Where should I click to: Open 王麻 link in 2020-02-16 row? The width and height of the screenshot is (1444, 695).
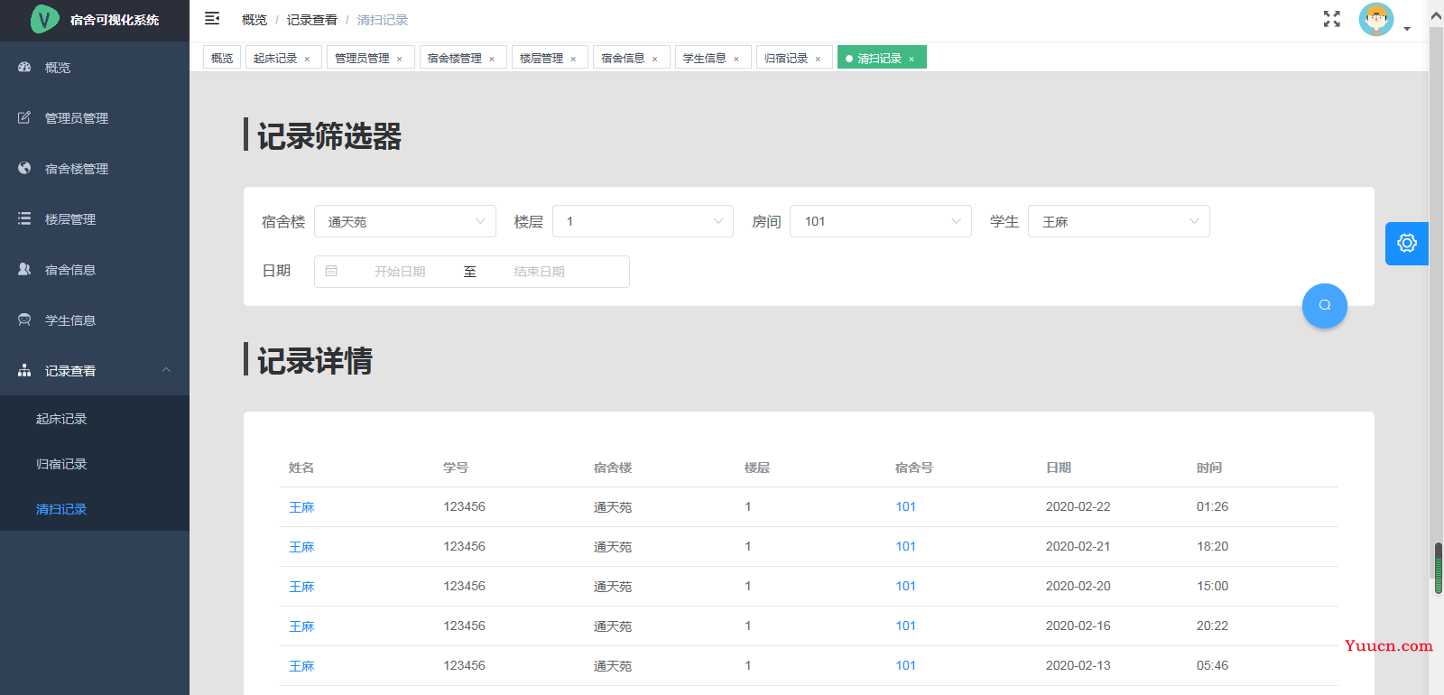click(301, 626)
